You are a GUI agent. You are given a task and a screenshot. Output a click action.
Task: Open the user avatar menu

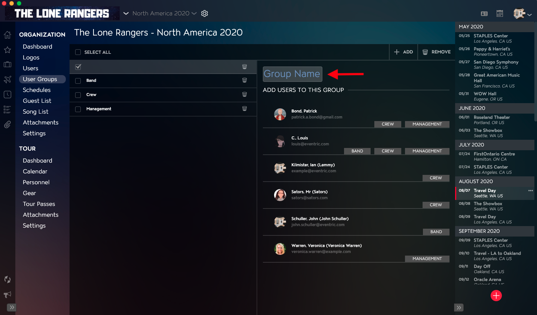pos(522,14)
